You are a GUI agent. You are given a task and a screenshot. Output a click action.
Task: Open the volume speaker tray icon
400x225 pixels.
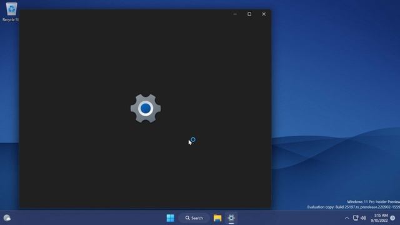tap(364, 218)
